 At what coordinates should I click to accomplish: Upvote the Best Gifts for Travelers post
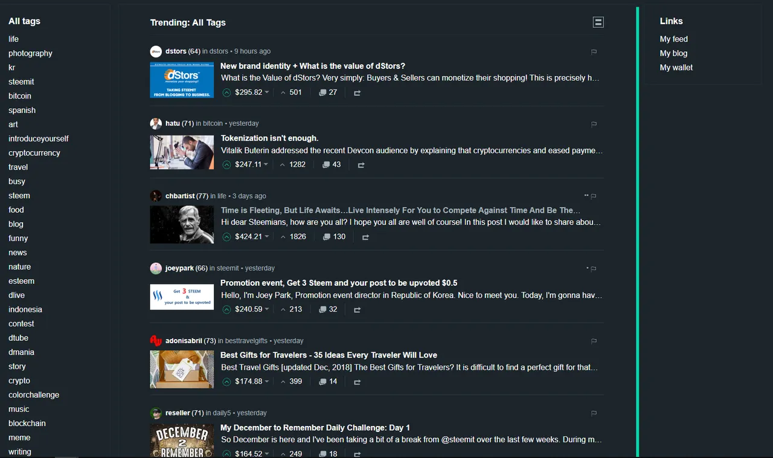tap(226, 382)
